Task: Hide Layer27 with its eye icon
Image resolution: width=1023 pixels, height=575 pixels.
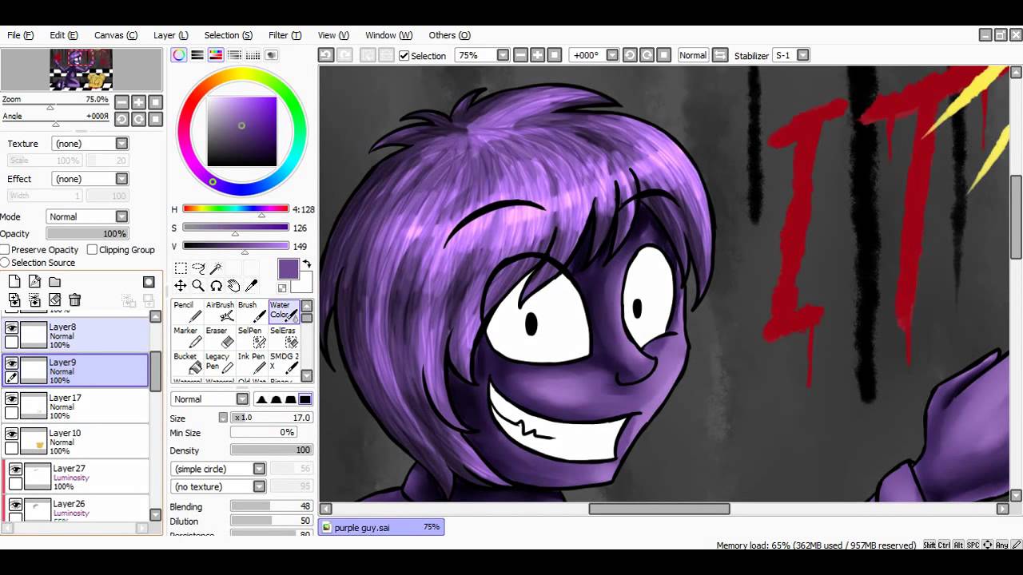Action: [15, 470]
